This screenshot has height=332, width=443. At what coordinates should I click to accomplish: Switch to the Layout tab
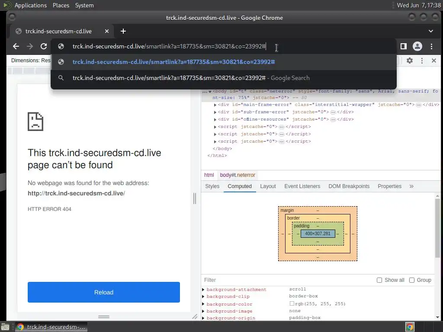pos(268,186)
